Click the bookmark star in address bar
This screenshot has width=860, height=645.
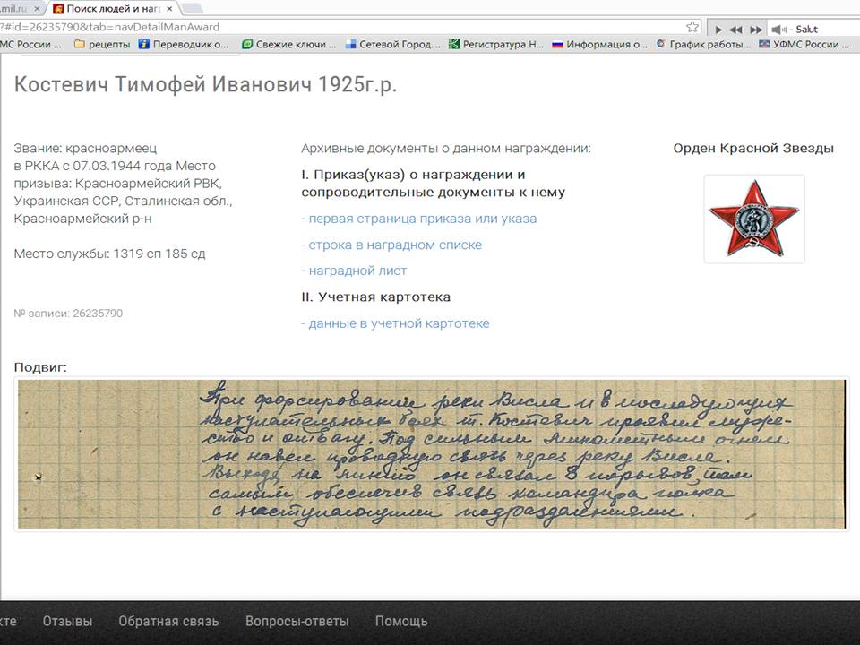pyautogui.click(x=692, y=27)
